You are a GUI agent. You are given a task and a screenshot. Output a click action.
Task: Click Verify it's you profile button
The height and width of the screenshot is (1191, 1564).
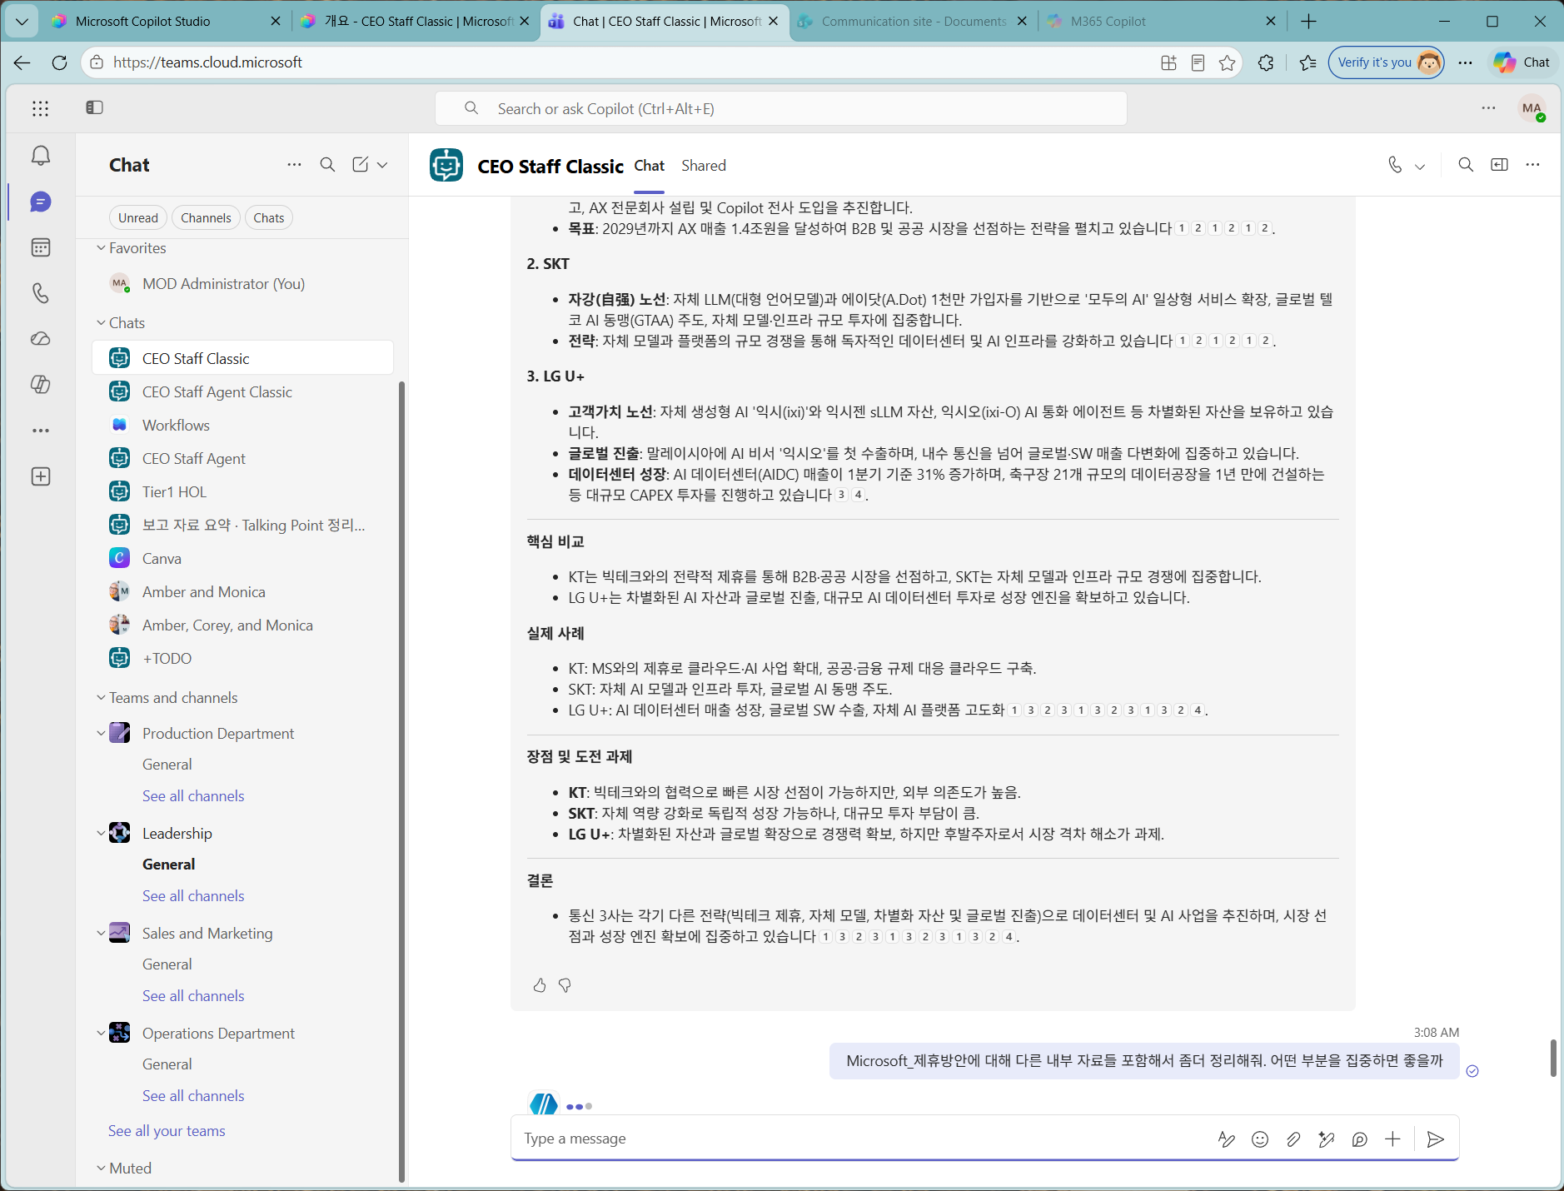coord(1386,62)
